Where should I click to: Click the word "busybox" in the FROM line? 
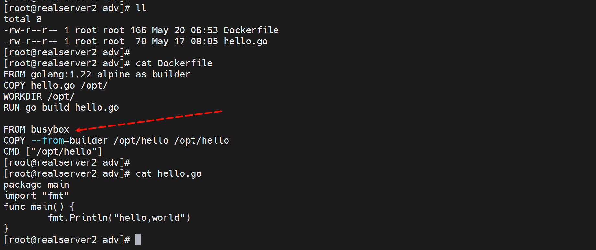pos(50,130)
